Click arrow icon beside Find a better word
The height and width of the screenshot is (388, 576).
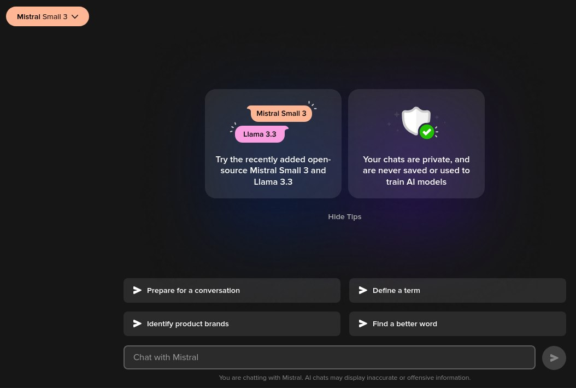[x=363, y=324]
